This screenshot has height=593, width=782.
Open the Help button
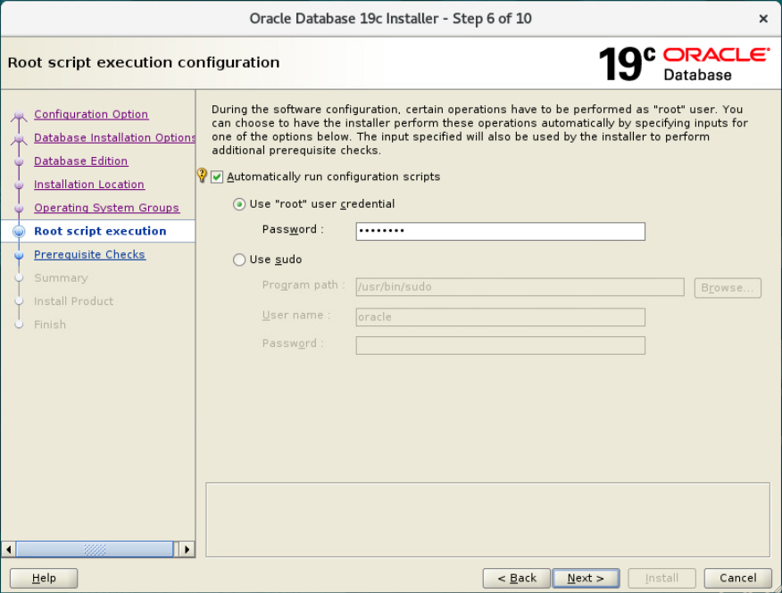44,578
